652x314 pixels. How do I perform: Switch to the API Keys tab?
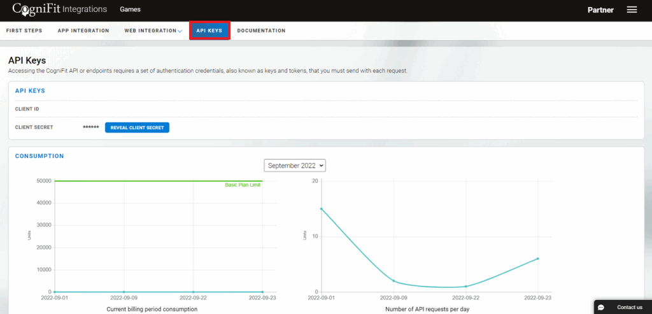pyautogui.click(x=209, y=31)
